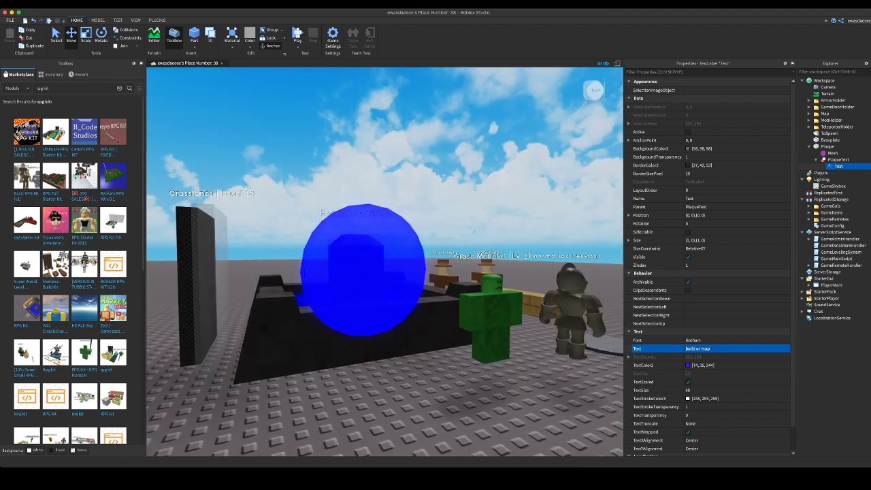The image size is (871, 490).
Task: Set toolbox background to None
Action: point(79,450)
